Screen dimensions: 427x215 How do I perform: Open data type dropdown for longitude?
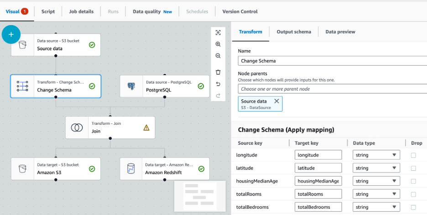coord(376,155)
